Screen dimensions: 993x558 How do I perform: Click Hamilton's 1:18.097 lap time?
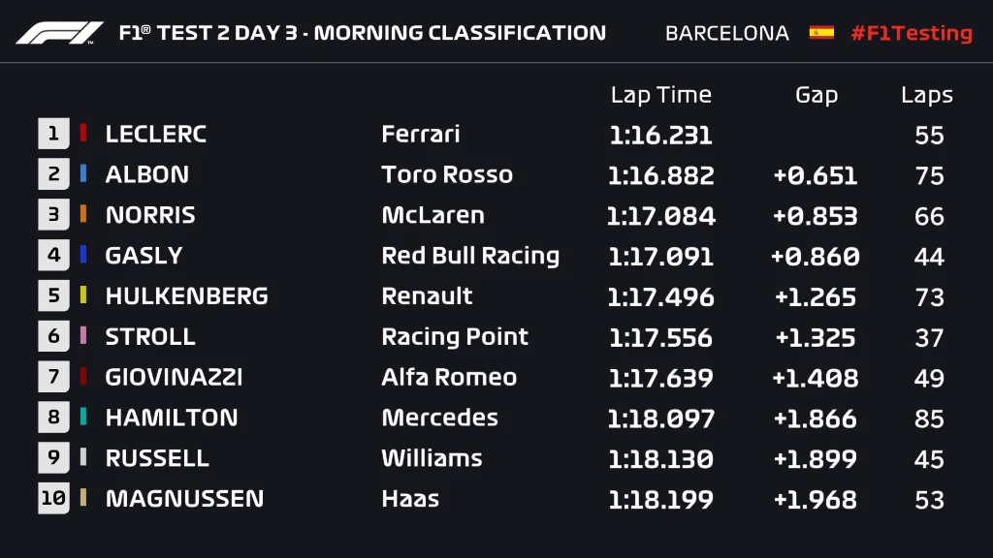pos(660,418)
